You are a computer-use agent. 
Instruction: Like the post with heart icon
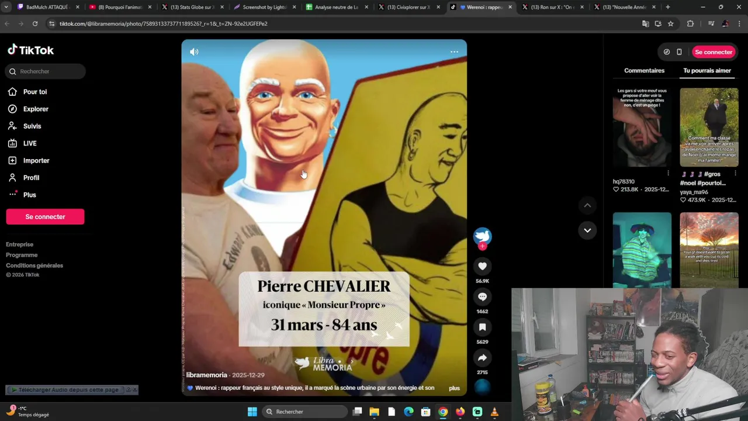[482, 266]
